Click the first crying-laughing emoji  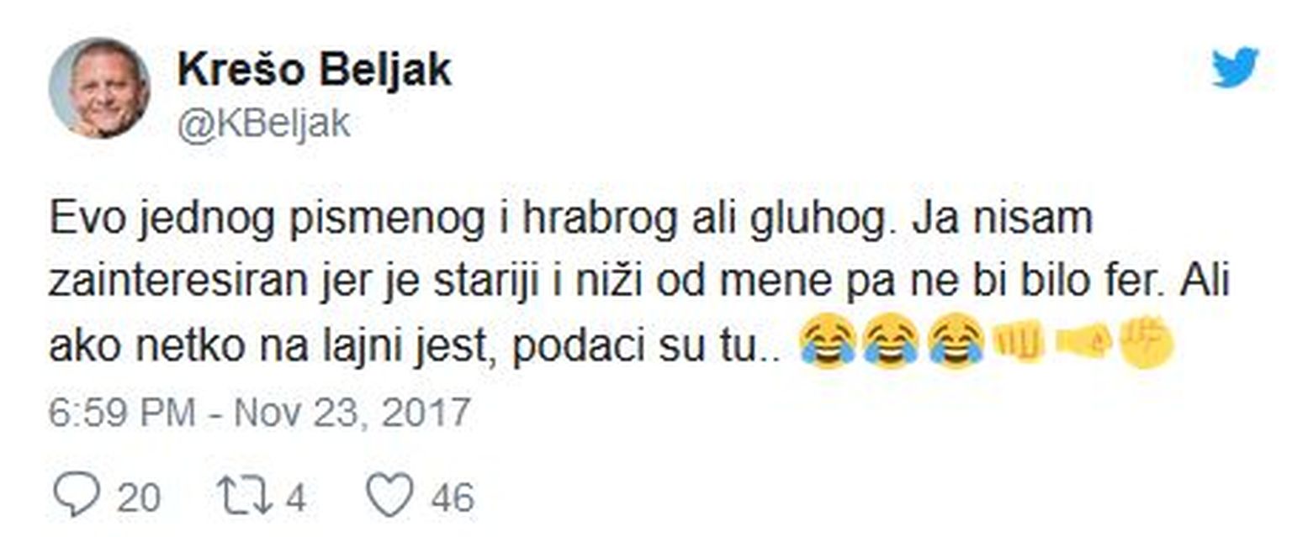tap(828, 342)
